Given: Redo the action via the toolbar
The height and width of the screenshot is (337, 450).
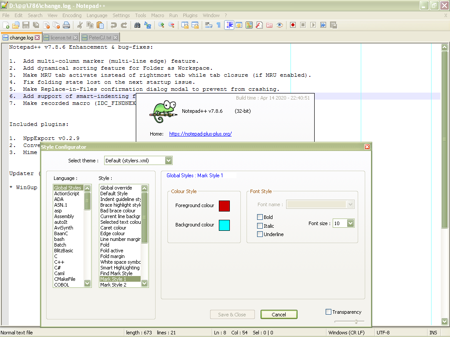Looking at the screenshot, I should click(124, 25).
